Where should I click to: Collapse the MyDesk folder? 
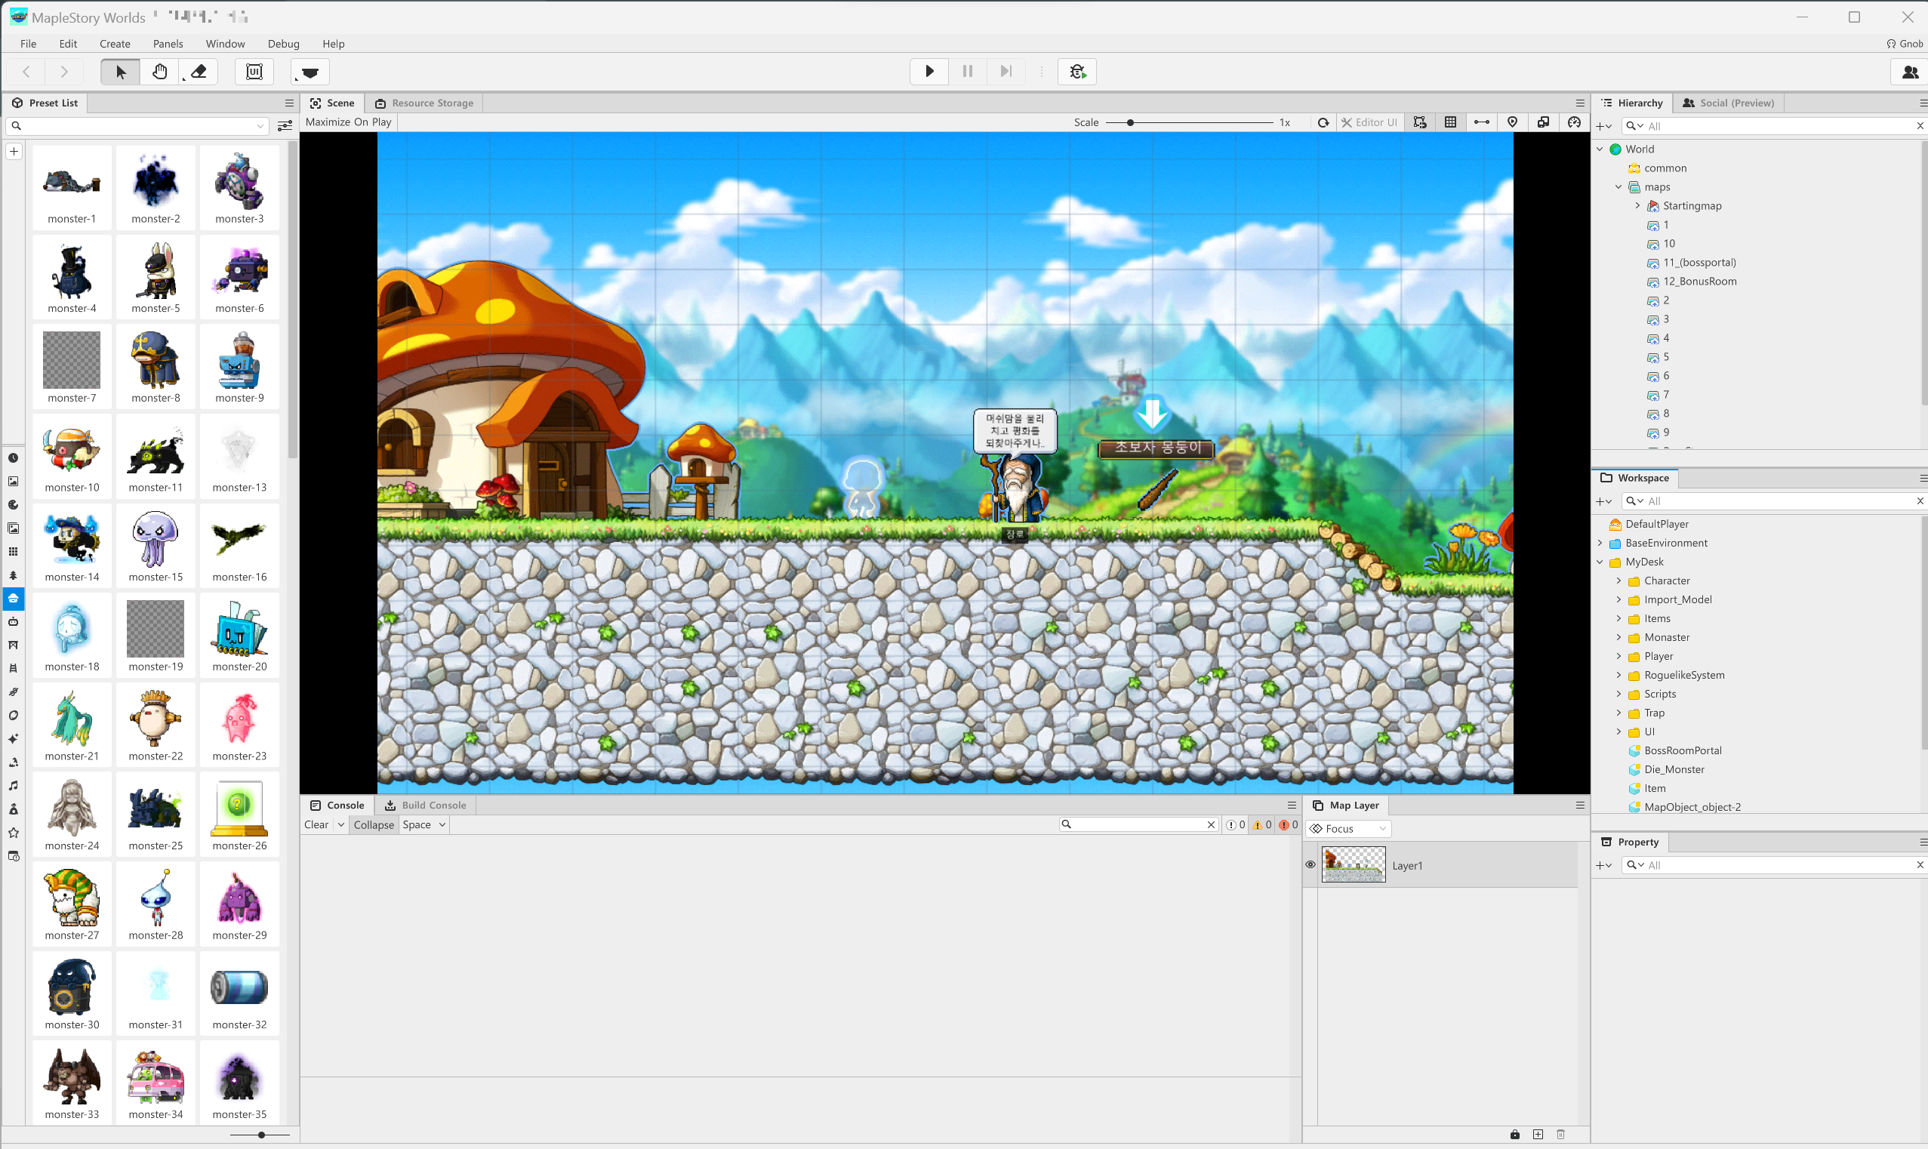[x=1600, y=562]
